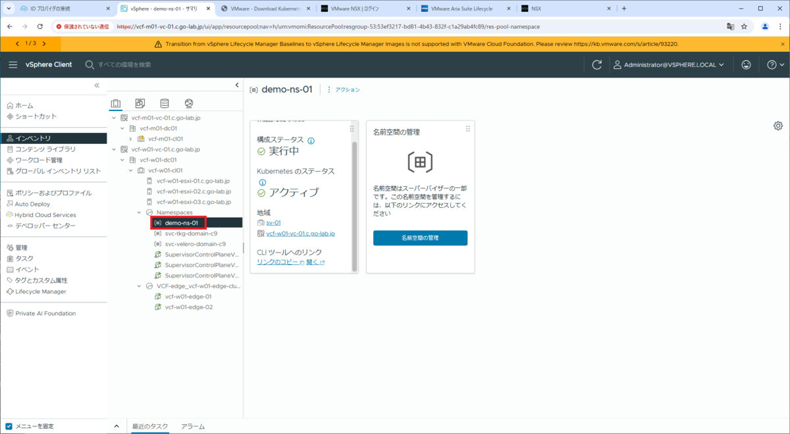
Task: Collapse the vcf-w01-vc-01.c.go-lab.jp vCenter node
Action: [x=115, y=149]
